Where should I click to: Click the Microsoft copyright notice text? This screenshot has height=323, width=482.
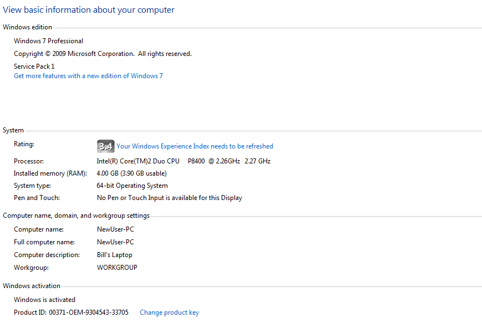[102, 54]
